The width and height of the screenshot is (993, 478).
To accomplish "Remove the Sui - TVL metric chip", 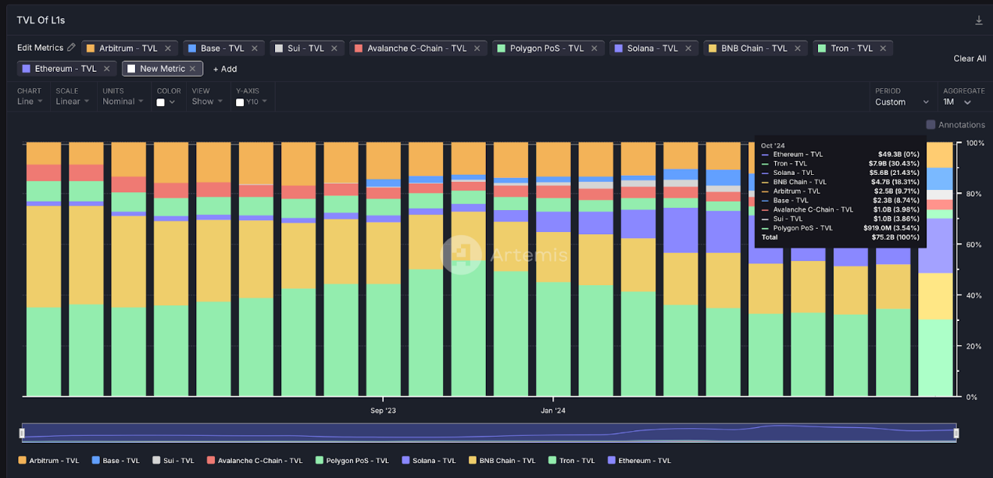I will click(336, 48).
